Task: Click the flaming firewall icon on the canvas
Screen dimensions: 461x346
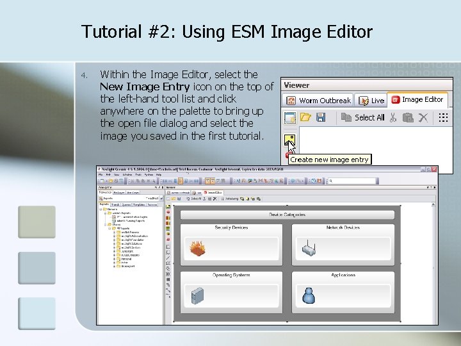Action: tap(198, 248)
